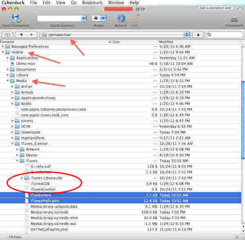245x240 pixels.
Task: Click the Quick Connect input field
Action: pyautogui.click(x=60, y=18)
